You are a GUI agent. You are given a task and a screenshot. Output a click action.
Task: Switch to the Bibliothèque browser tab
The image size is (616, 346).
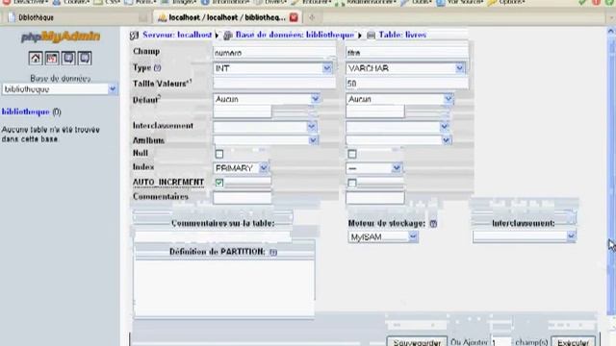tap(77, 17)
